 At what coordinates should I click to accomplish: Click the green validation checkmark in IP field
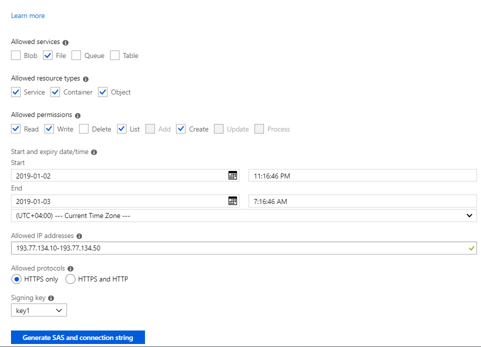(471, 248)
